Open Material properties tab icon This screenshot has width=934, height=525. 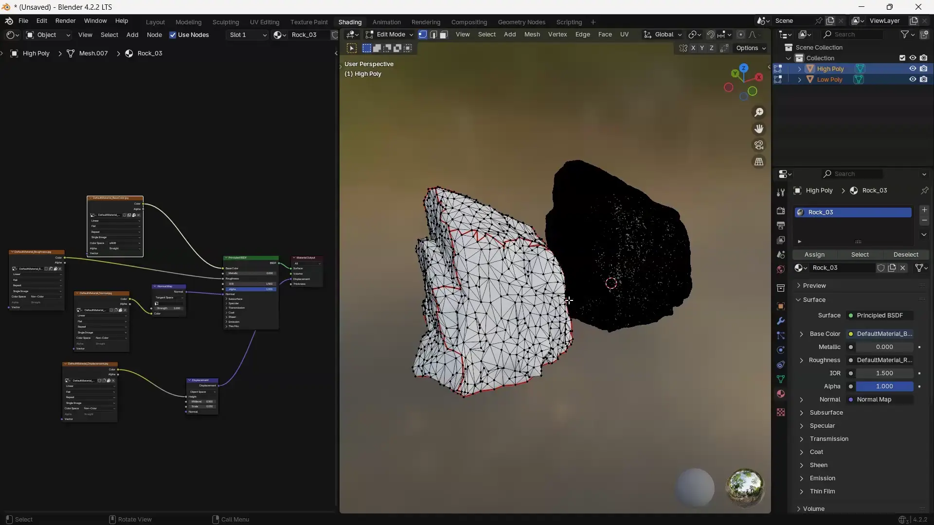(781, 394)
